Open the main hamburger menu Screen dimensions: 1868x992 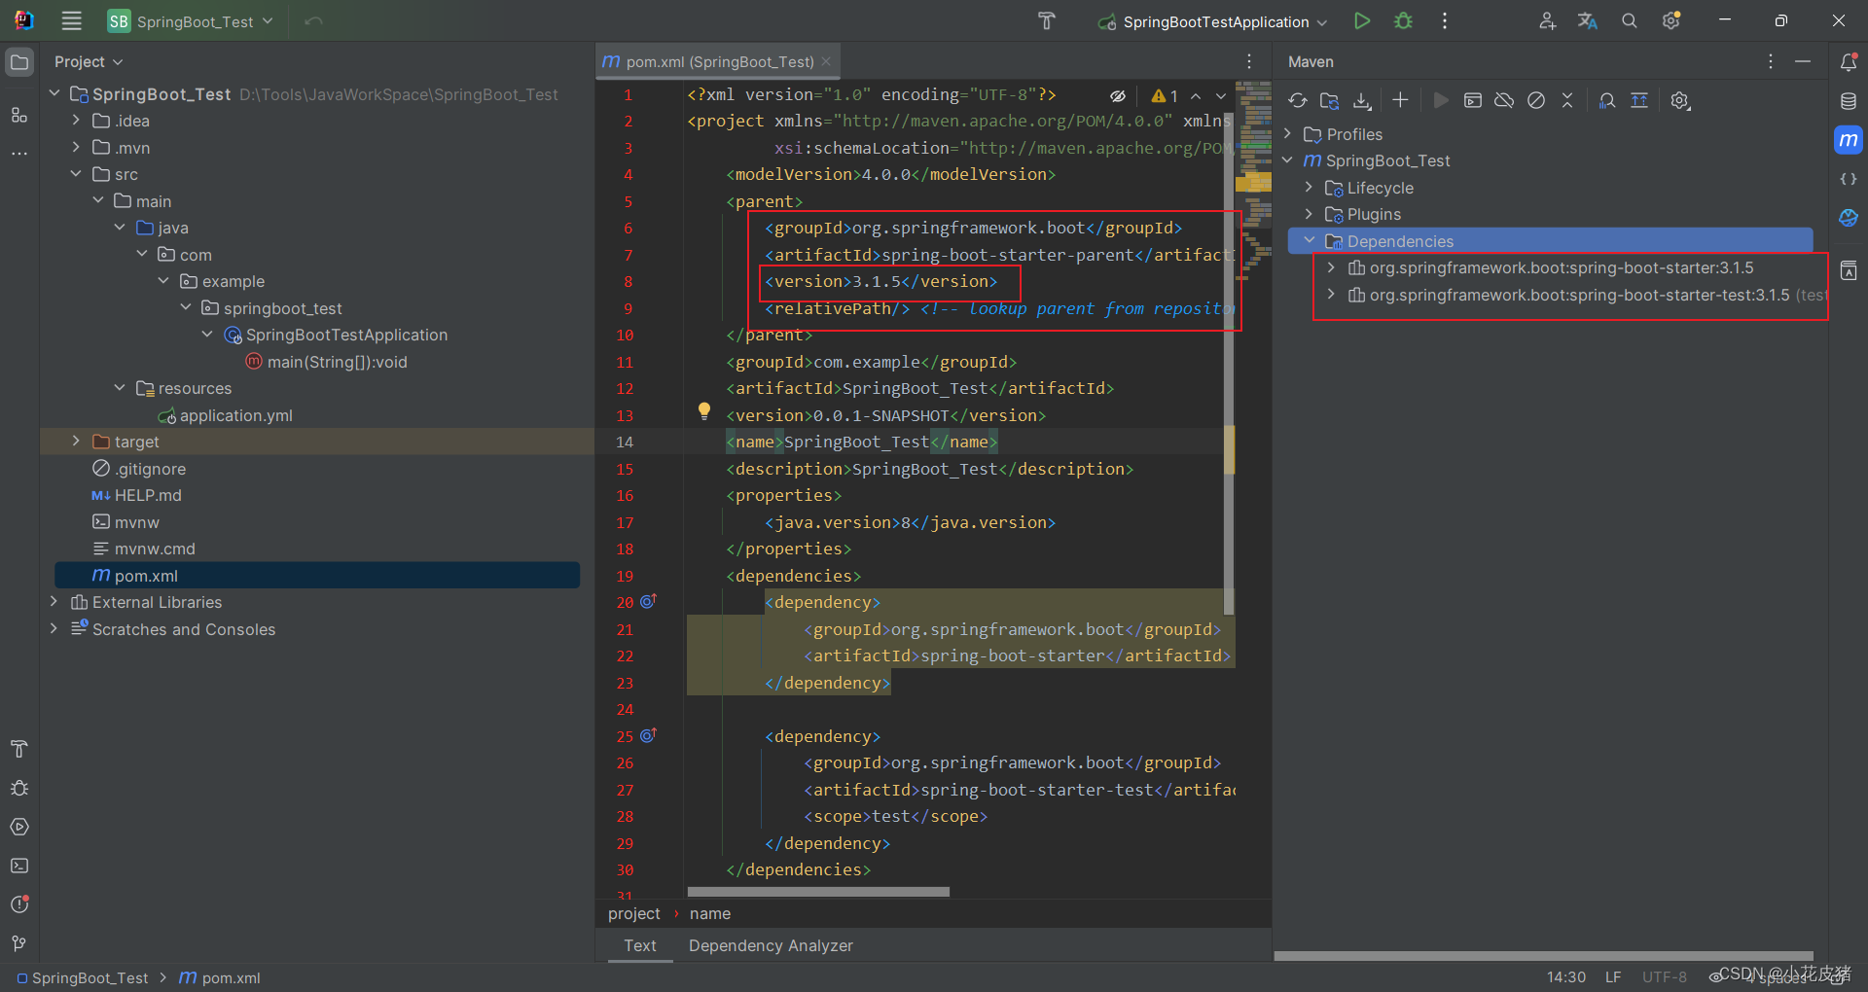click(71, 20)
